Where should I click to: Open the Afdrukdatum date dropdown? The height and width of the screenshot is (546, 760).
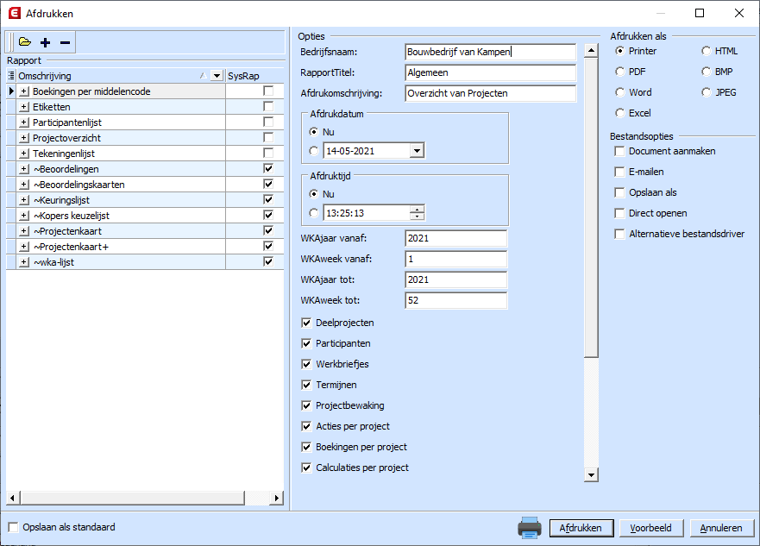pos(417,151)
